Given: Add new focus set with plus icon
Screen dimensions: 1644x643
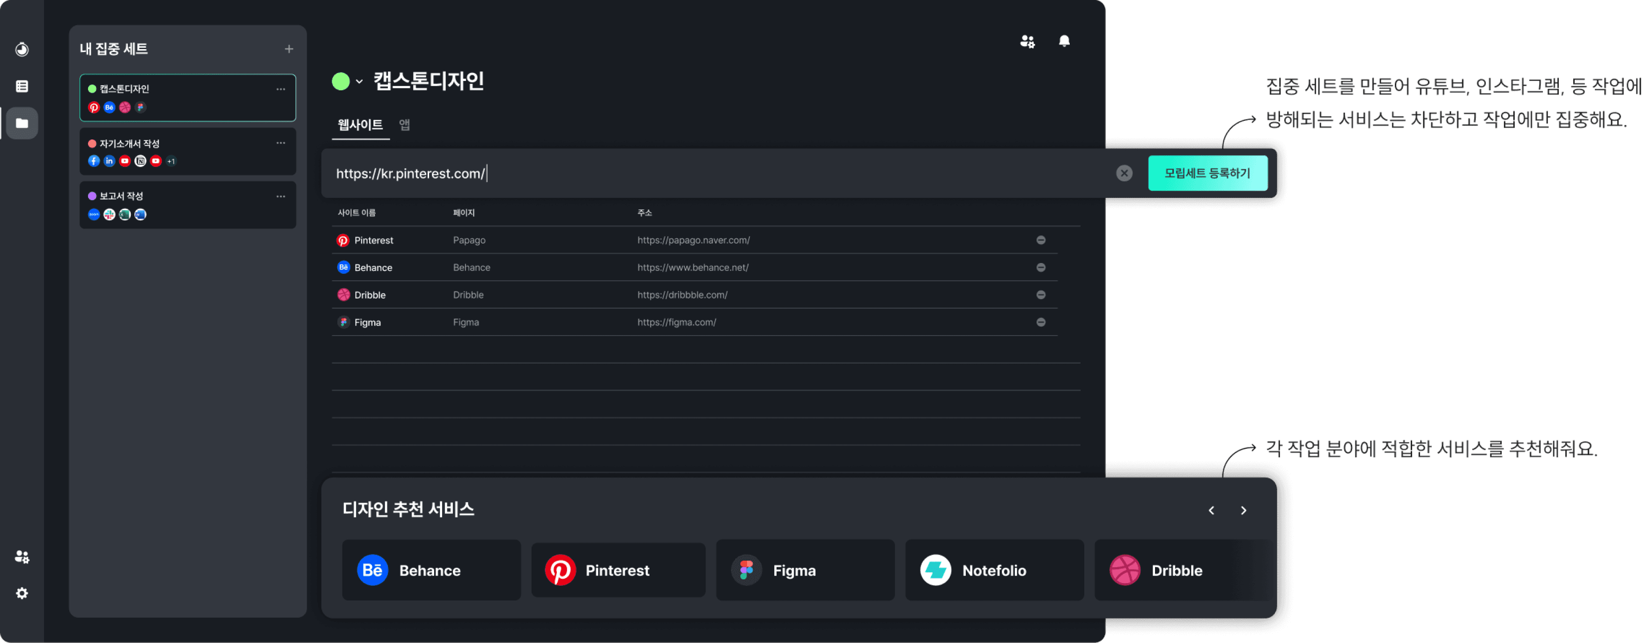Looking at the screenshot, I should click(x=289, y=49).
